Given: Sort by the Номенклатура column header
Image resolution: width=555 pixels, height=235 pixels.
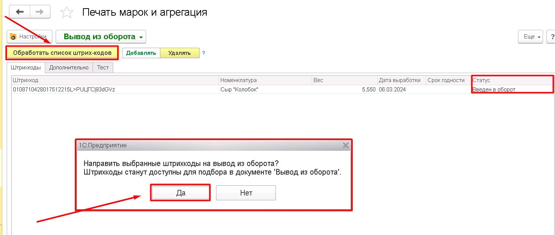Looking at the screenshot, I should 265,80.
